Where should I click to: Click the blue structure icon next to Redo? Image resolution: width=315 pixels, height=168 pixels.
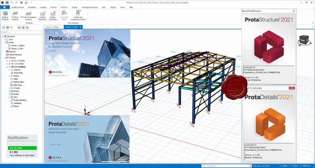pyautogui.click(x=21, y=2)
